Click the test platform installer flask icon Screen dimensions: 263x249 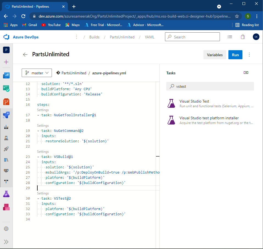tap(171, 120)
